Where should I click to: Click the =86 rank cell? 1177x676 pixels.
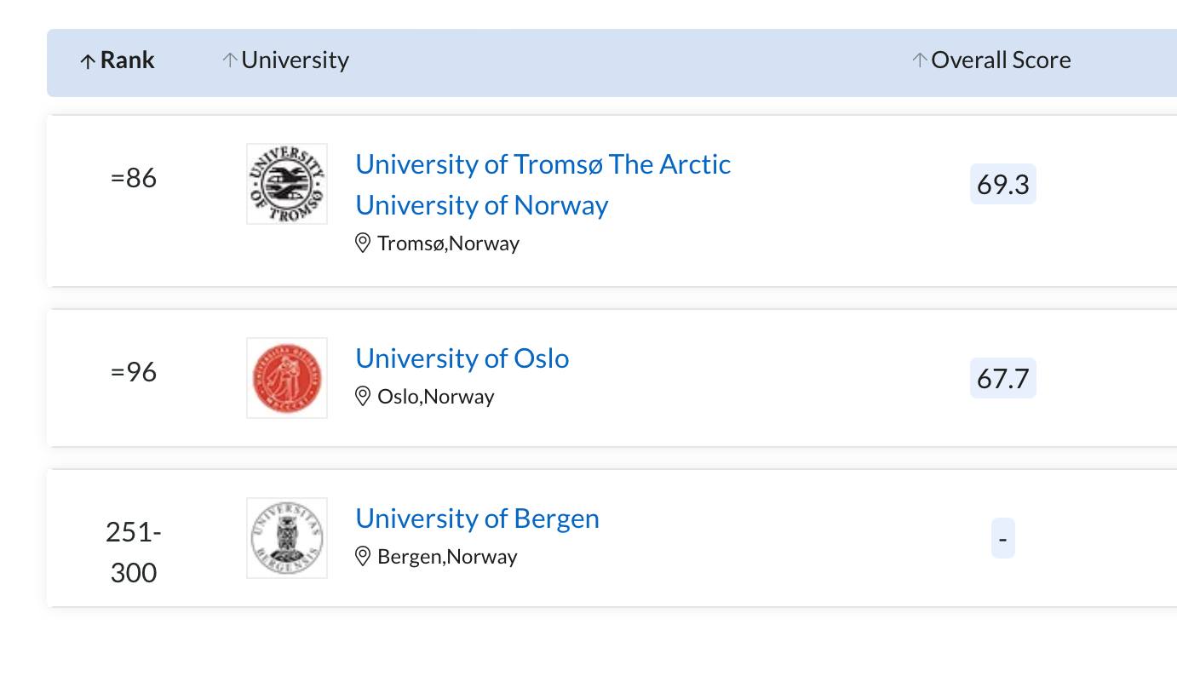coord(134,179)
